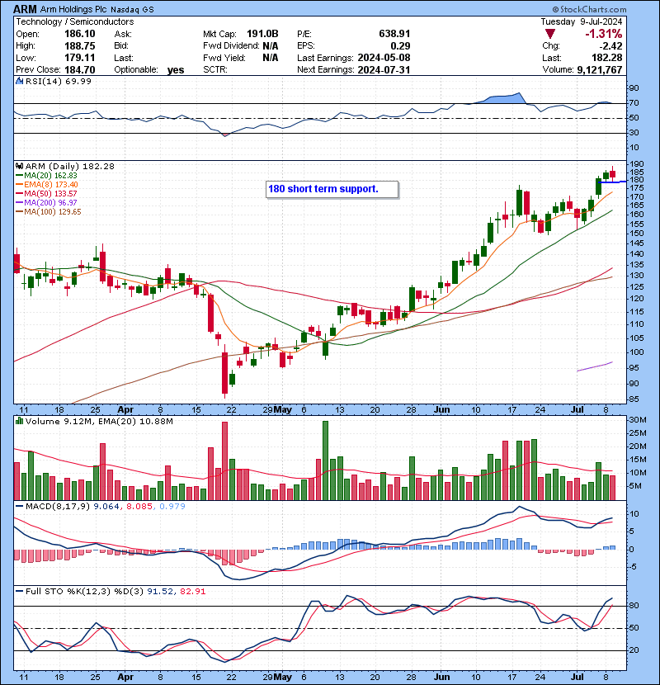Select the Technology / Semiconductors sector label
Screen dimensions: 660x685
click(75, 21)
